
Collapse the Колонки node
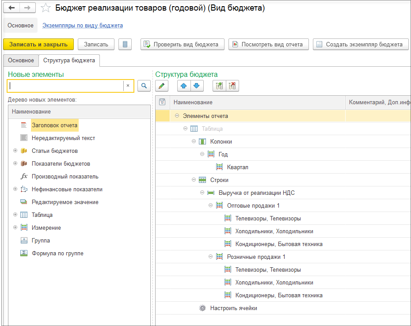point(194,141)
